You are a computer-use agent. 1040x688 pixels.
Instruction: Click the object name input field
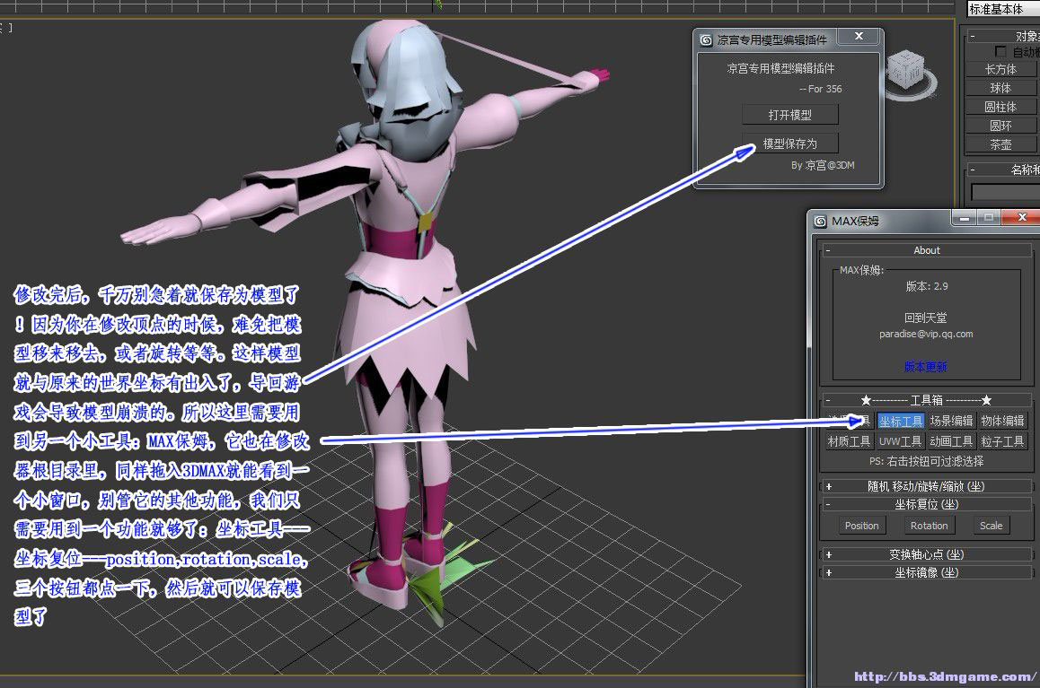(x=1005, y=192)
